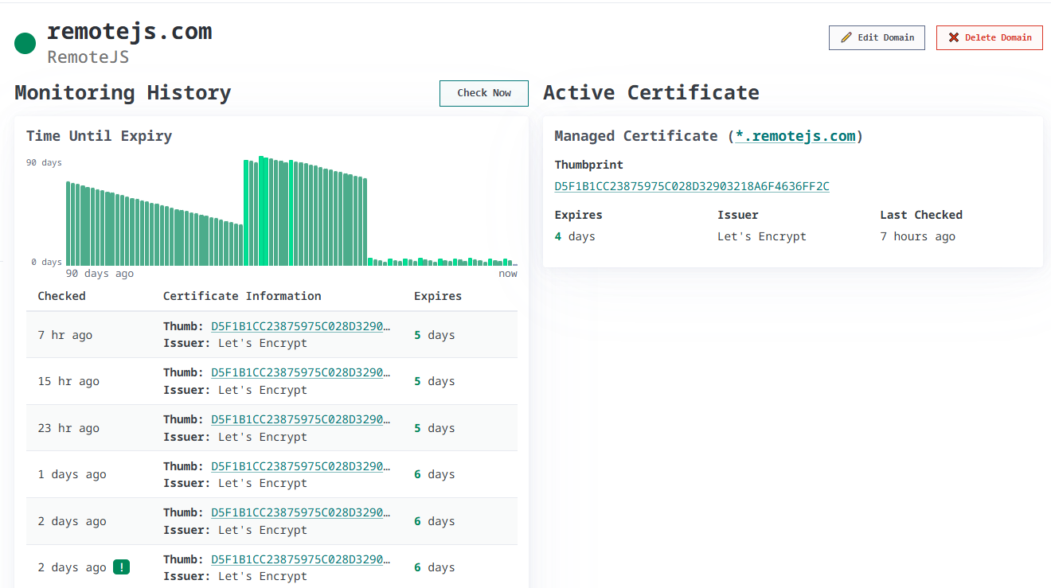Click the '4 days' Expires value in Active Certificate
The width and height of the screenshot is (1051, 588).
(575, 236)
